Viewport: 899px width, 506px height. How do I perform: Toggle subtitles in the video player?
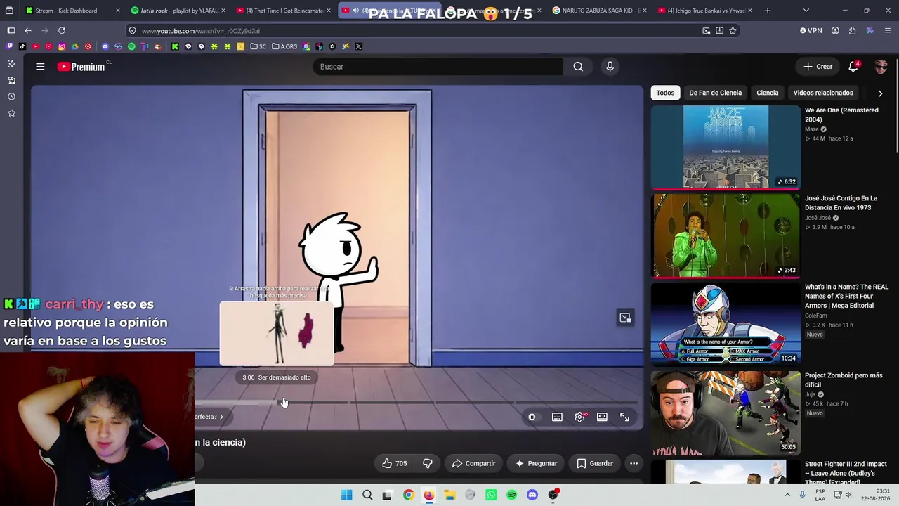pyautogui.click(x=557, y=417)
